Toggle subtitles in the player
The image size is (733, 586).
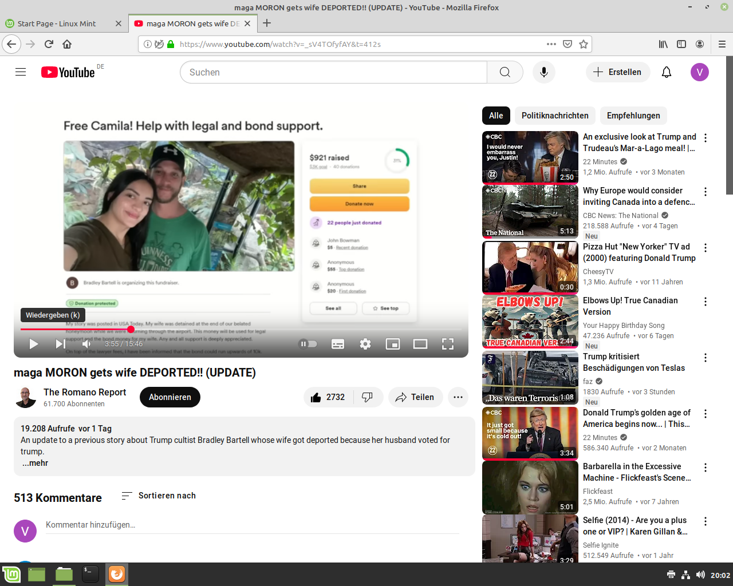(x=338, y=344)
